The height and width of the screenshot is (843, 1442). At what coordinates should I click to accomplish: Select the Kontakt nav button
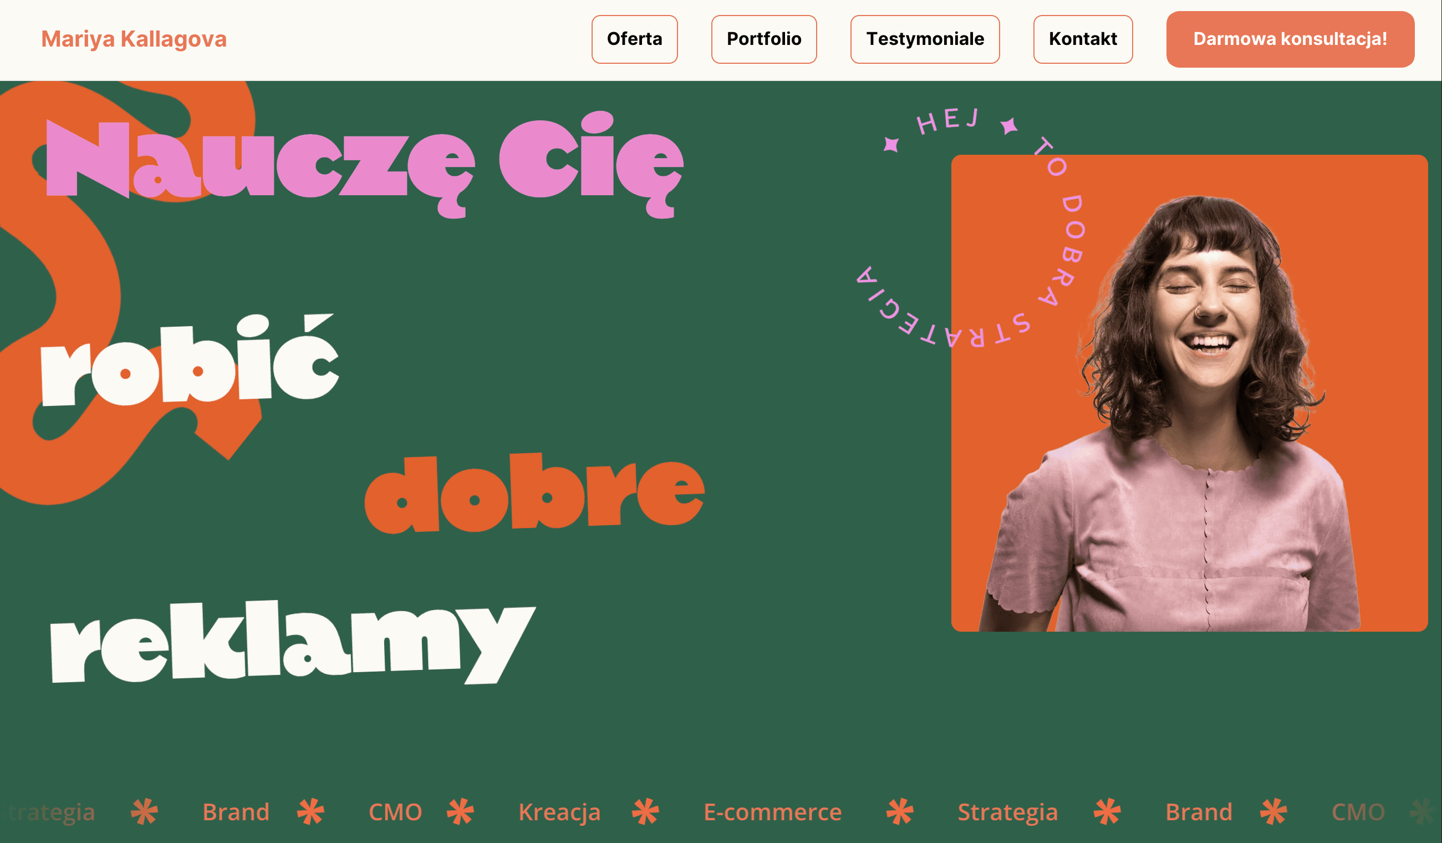pyautogui.click(x=1083, y=39)
